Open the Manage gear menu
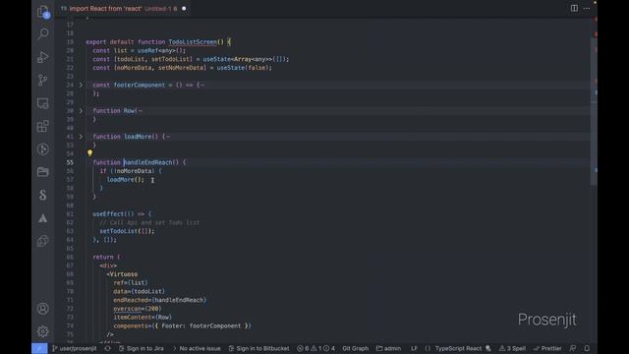Image resolution: width=629 pixels, height=354 pixels. point(43,331)
